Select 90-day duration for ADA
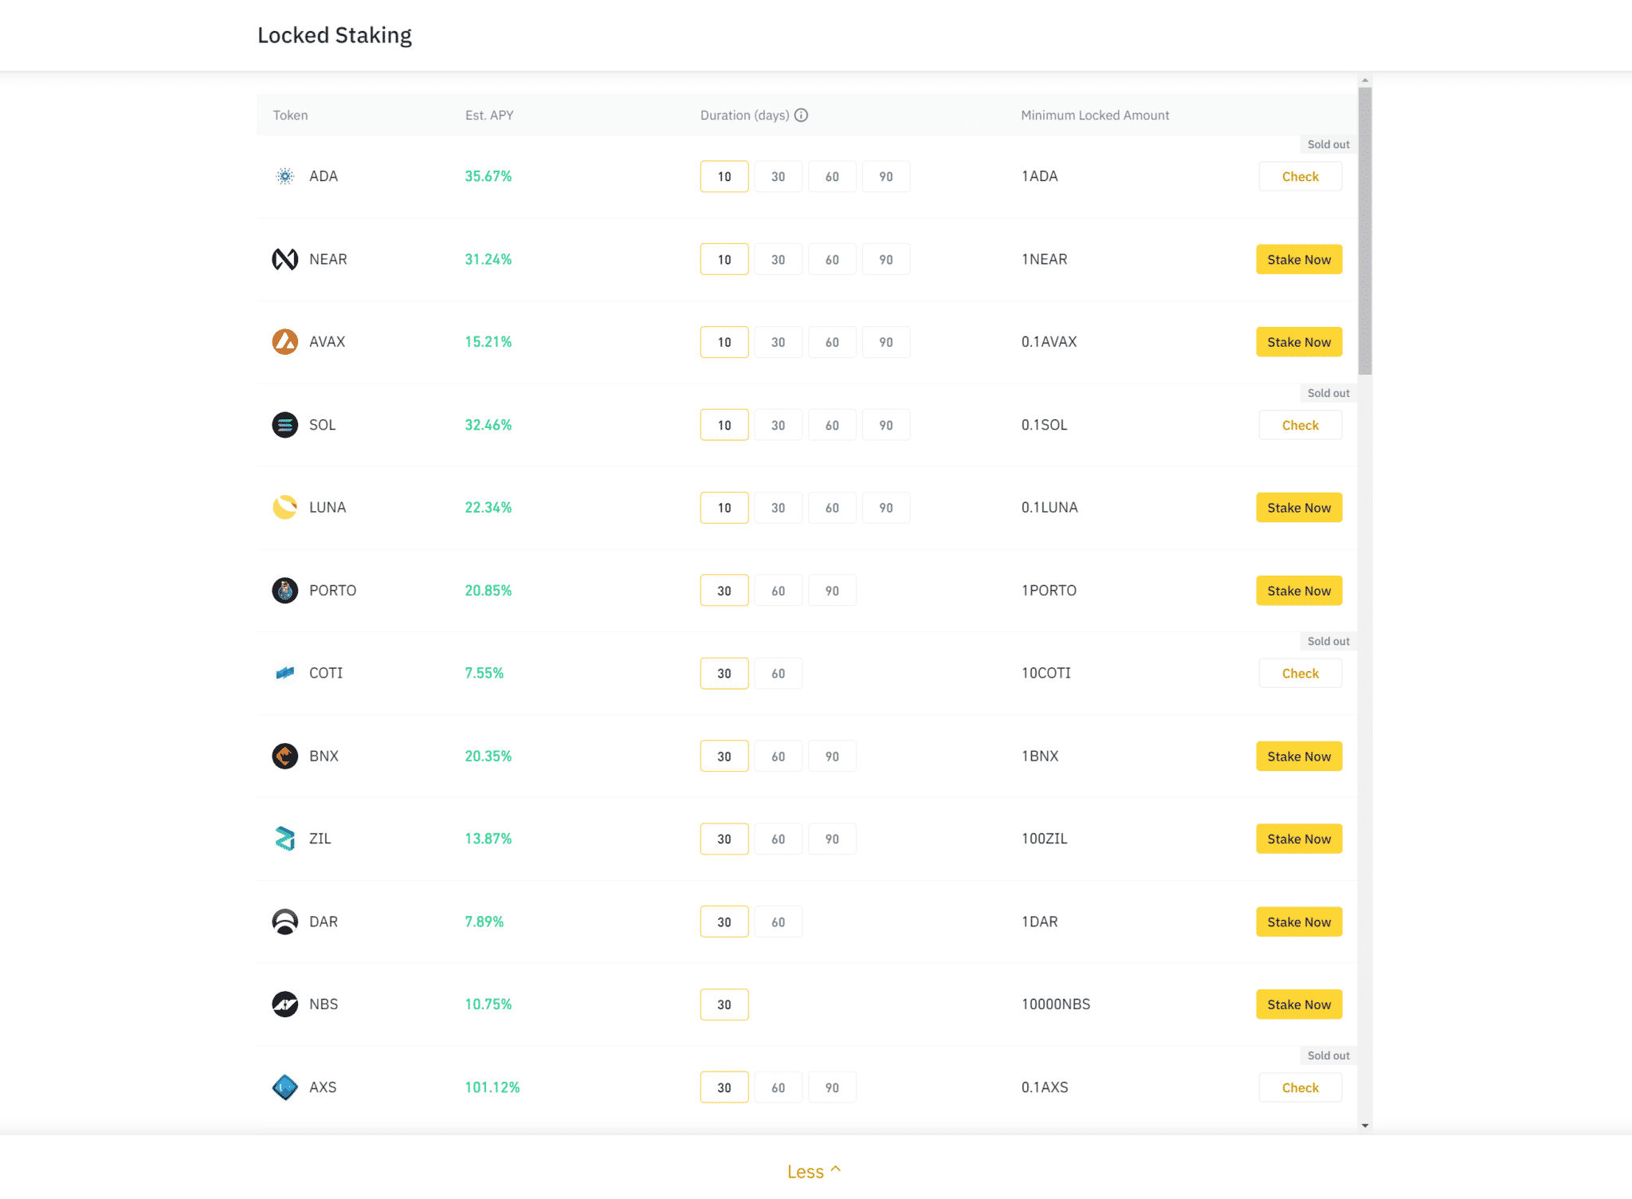 pyautogui.click(x=886, y=176)
